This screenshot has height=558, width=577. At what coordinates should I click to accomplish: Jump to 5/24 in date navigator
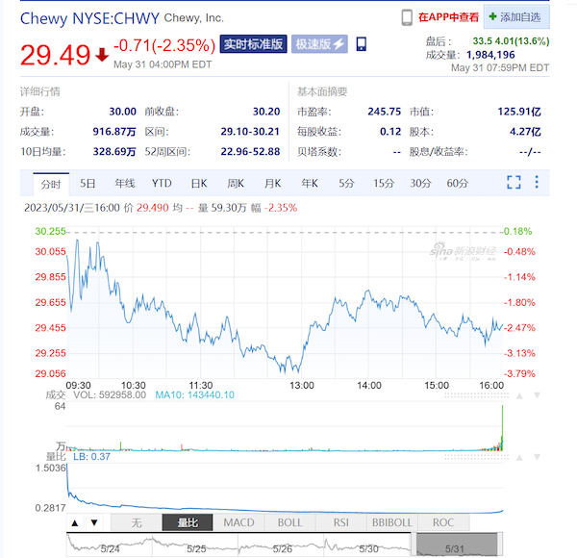coord(110,548)
